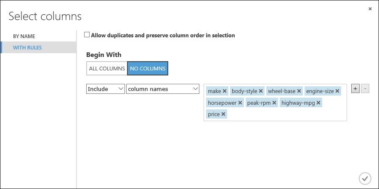Remove the wheel-base column tag
The height and width of the screenshot is (189, 379).
pos(299,91)
